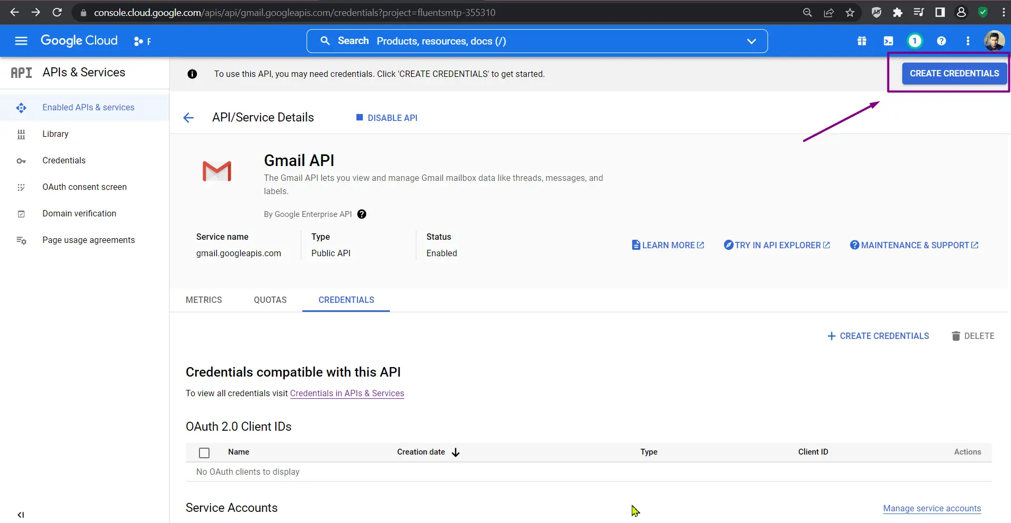Image resolution: width=1011 pixels, height=523 pixels.
Task: Collapse the left navigation side panel
Action: click(21, 515)
